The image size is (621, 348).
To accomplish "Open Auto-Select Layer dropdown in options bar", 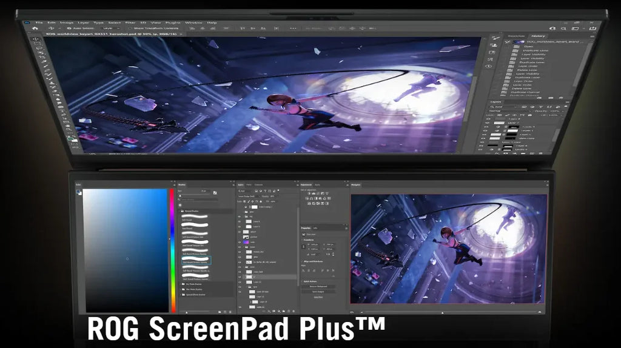I will 111,28.
